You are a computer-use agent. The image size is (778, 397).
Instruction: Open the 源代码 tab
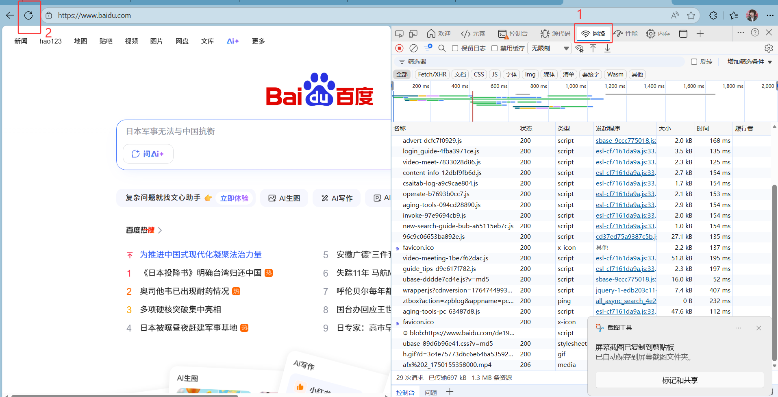(555, 34)
